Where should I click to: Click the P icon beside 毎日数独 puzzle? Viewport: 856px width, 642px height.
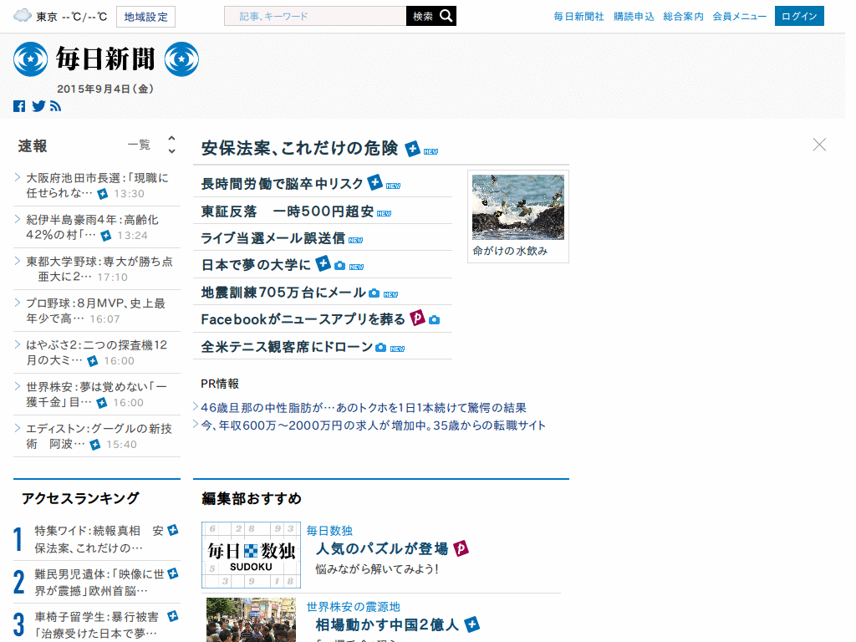(464, 548)
